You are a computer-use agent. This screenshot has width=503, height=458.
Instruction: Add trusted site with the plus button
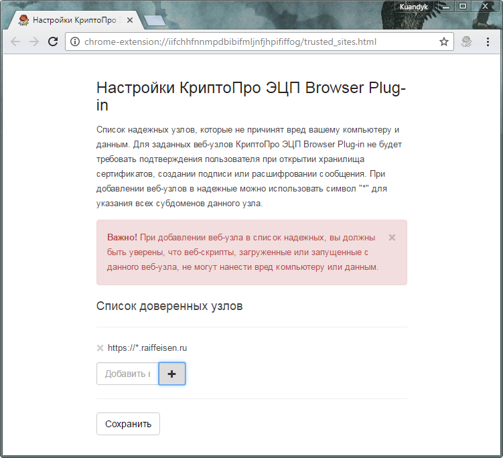pyautogui.click(x=171, y=374)
